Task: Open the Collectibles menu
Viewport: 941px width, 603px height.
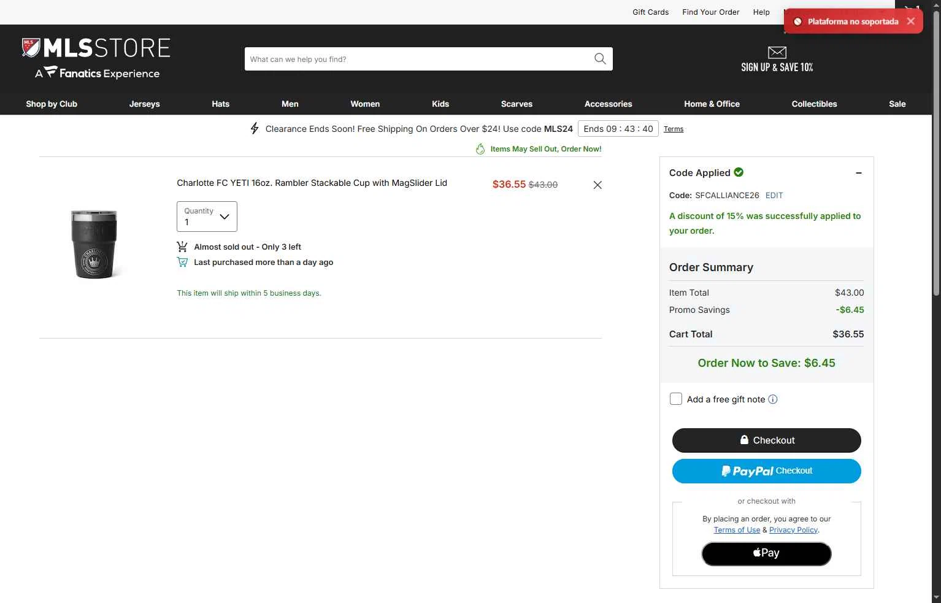Action: coord(815,104)
